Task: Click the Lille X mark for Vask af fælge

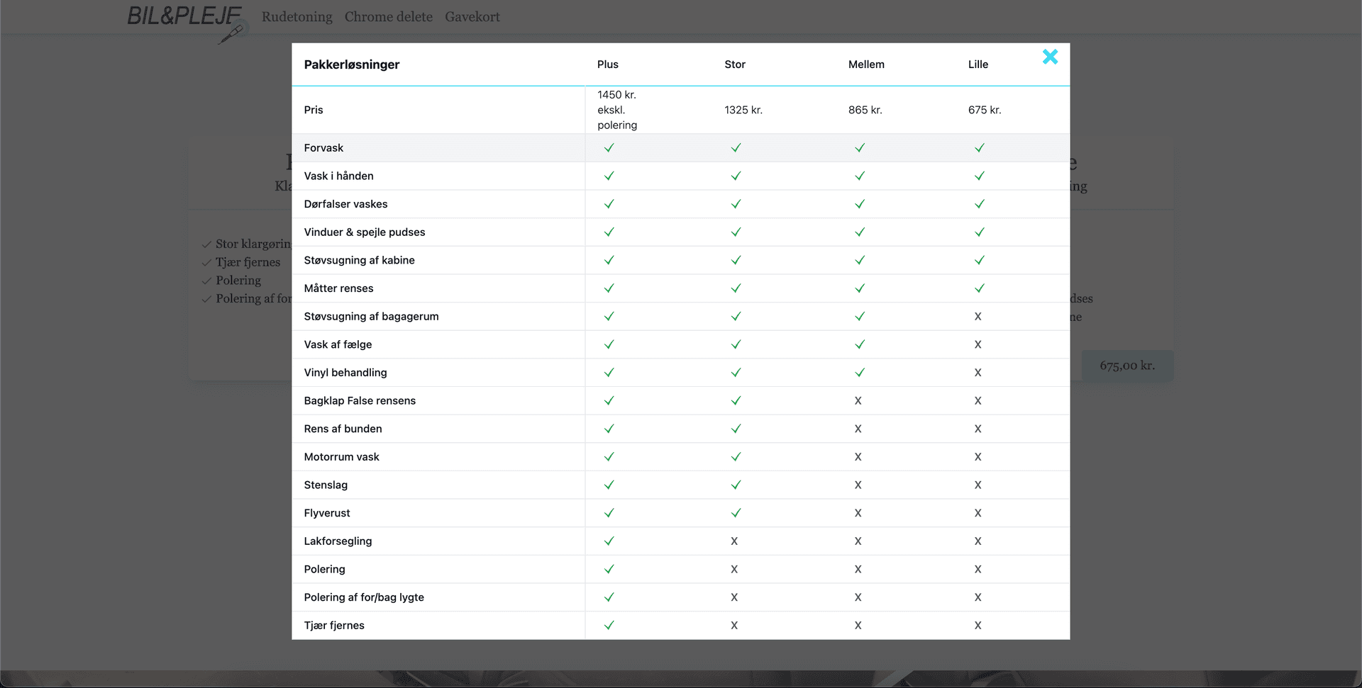Action: pos(978,344)
